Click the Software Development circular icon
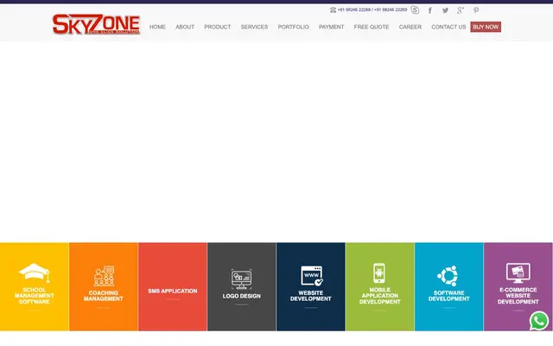Image resolution: width=553 pixels, height=346 pixels. [448, 276]
